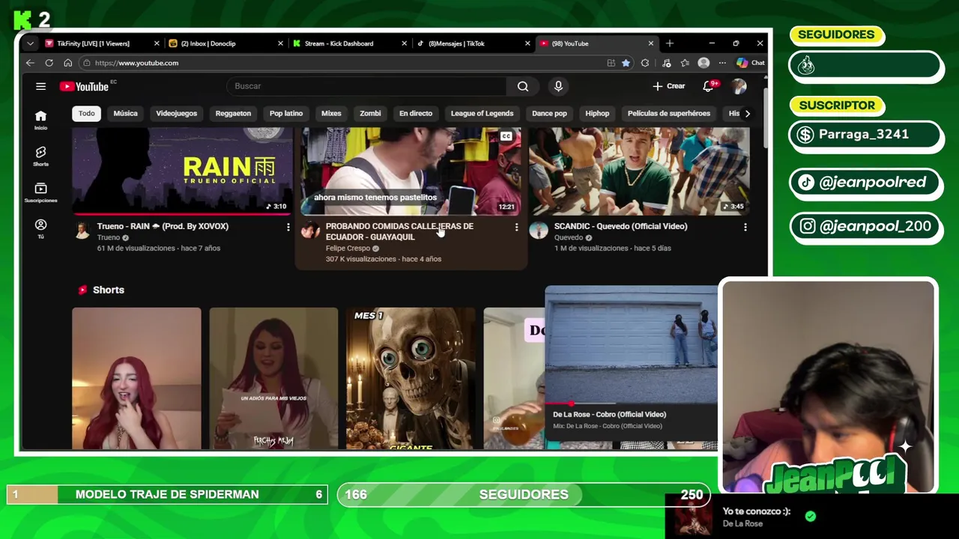Open Suscripciones in the sidebar

[40, 192]
